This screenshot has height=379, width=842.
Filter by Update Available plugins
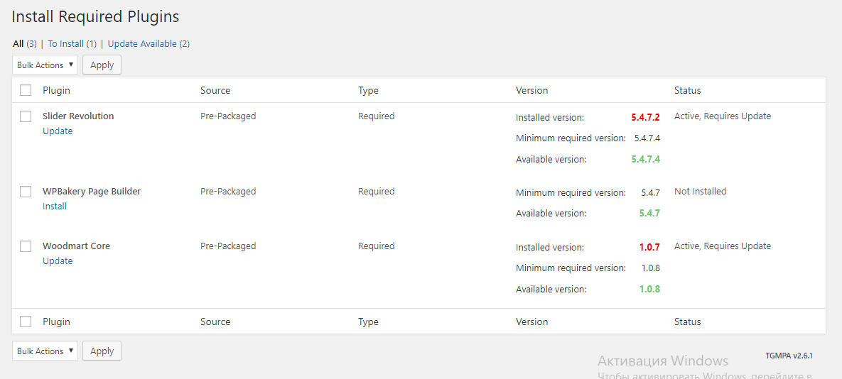pyautogui.click(x=142, y=44)
